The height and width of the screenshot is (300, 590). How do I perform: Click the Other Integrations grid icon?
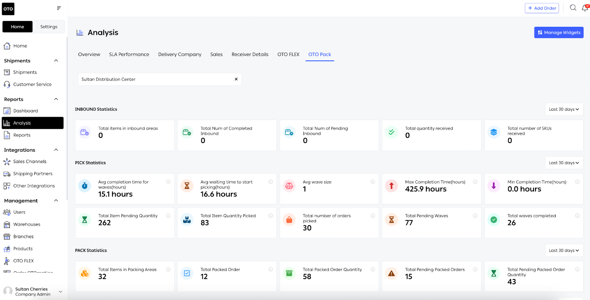pos(7,186)
